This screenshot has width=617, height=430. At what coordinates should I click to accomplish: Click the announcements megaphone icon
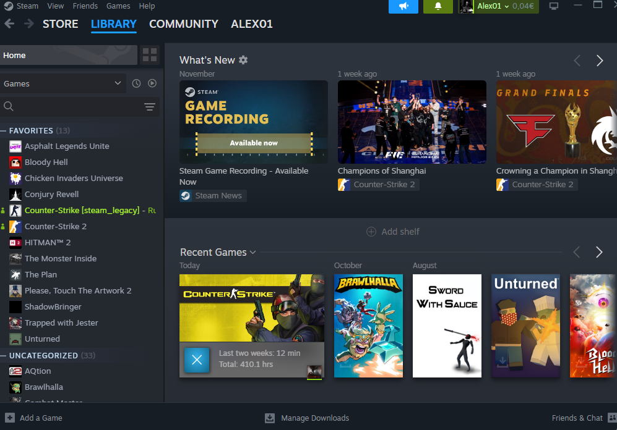point(403,6)
